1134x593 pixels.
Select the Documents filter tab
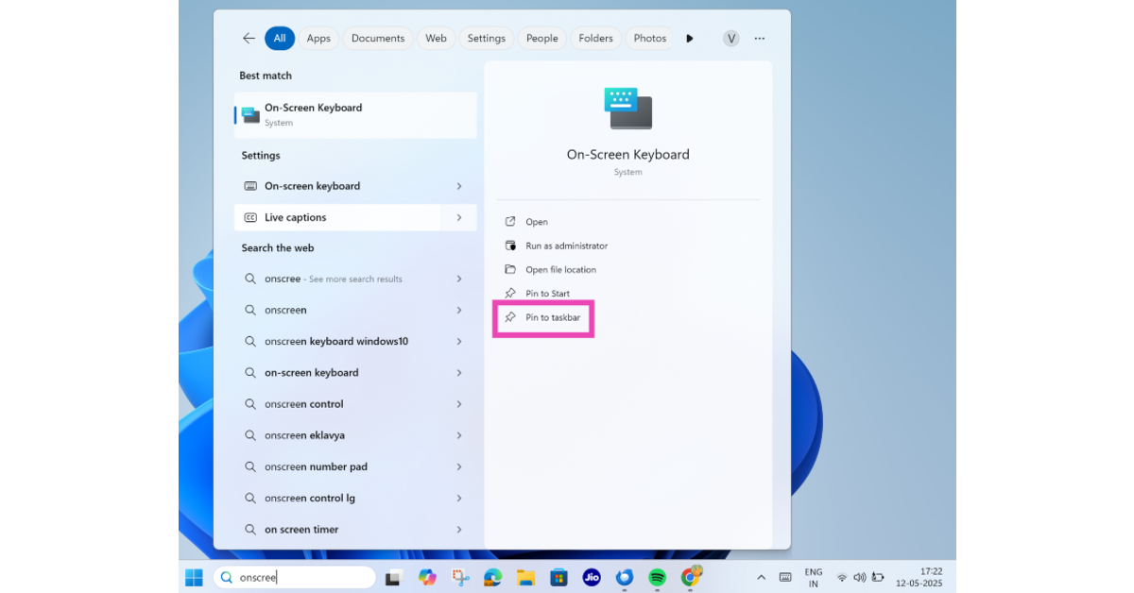[378, 39]
